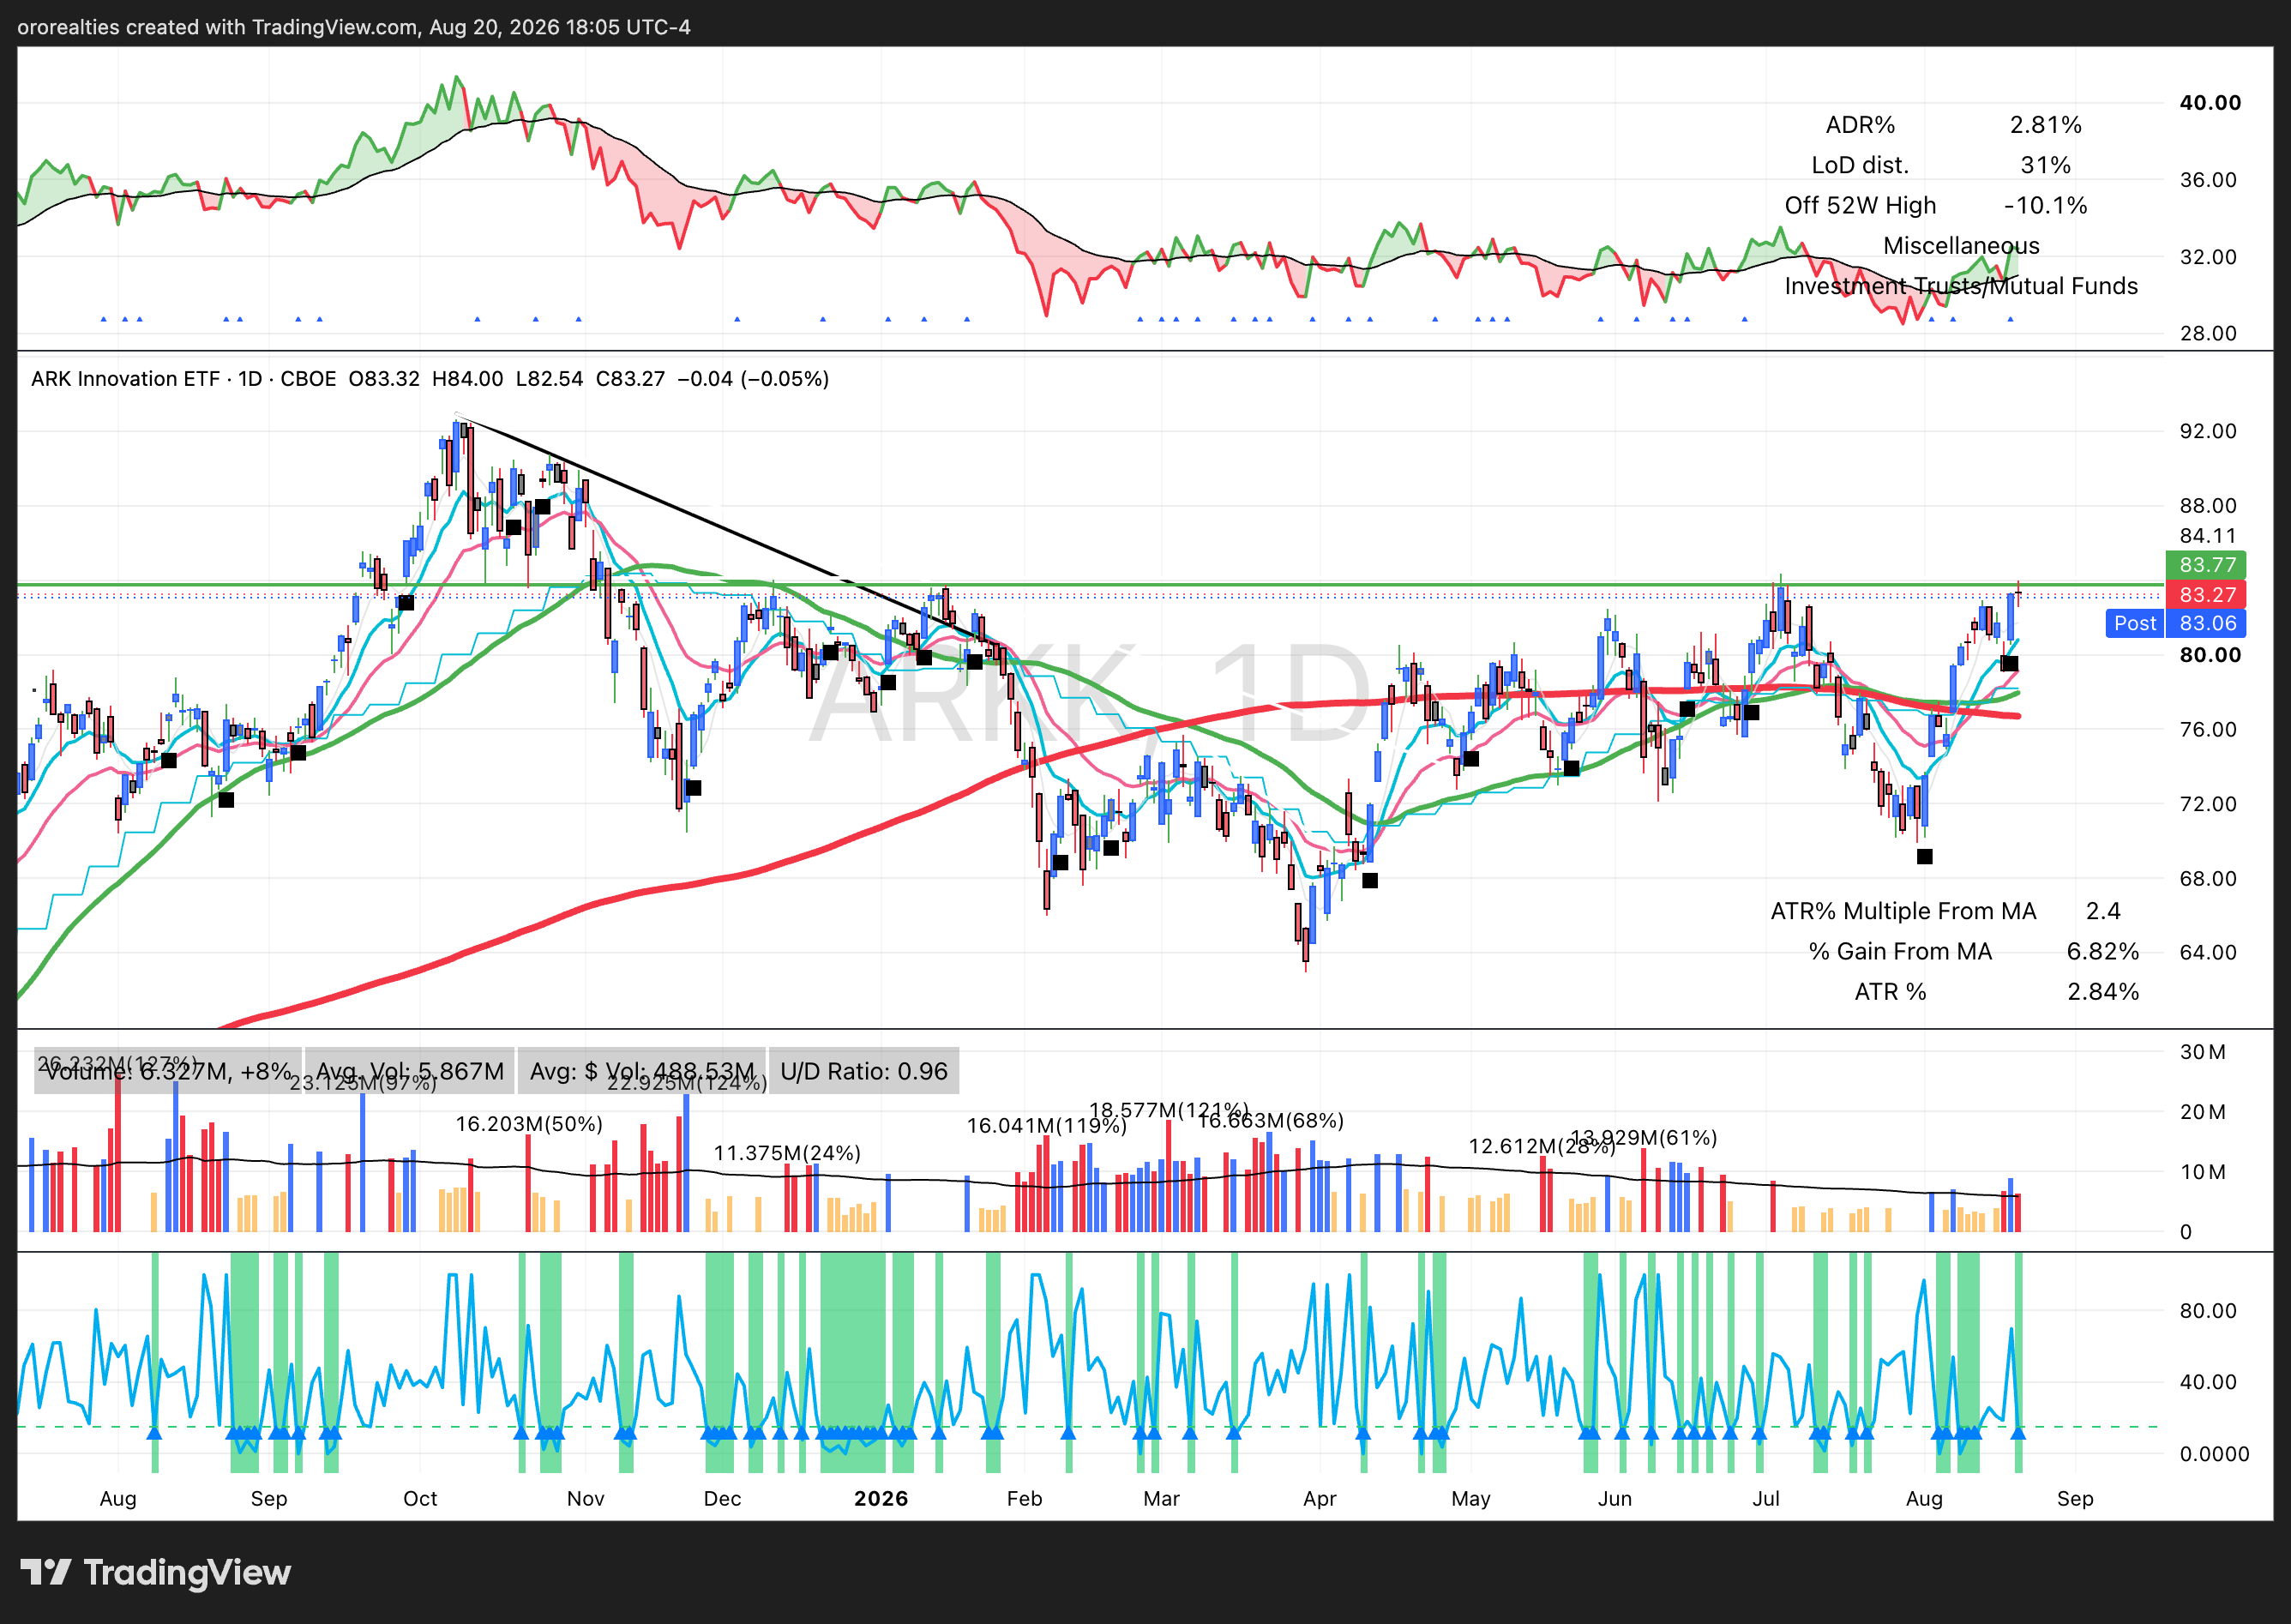2291x1624 pixels.
Task: Click the close value 'C83.27'
Action: 630,379
